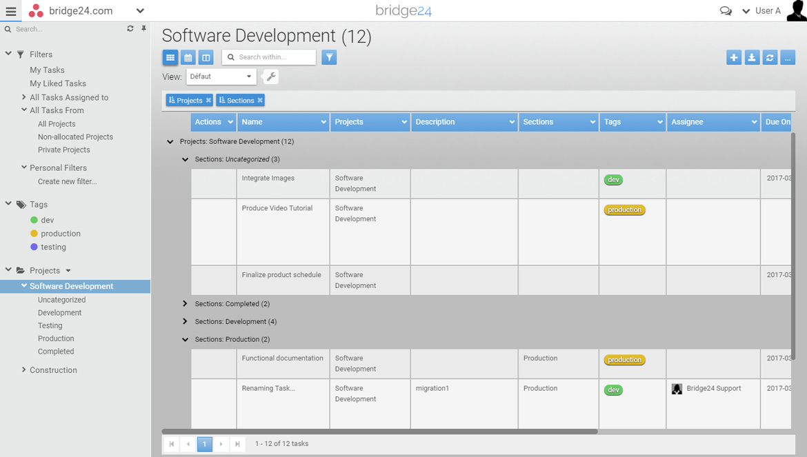Image resolution: width=807 pixels, height=457 pixels.
Task: Click the Integrate Images task name
Action: tap(268, 178)
